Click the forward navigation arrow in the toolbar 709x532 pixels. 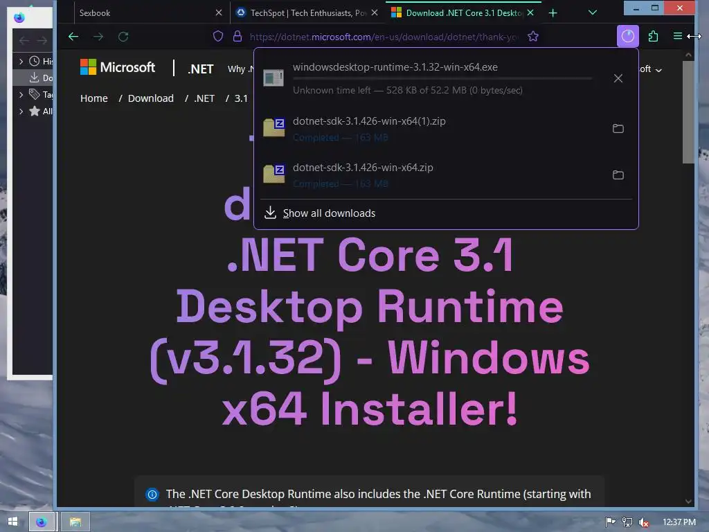point(98,37)
